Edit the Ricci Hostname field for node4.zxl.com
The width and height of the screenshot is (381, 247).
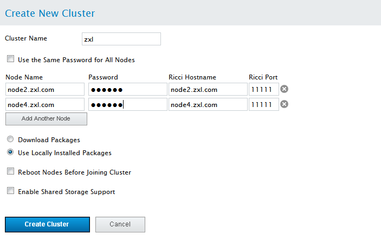(208, 104)
